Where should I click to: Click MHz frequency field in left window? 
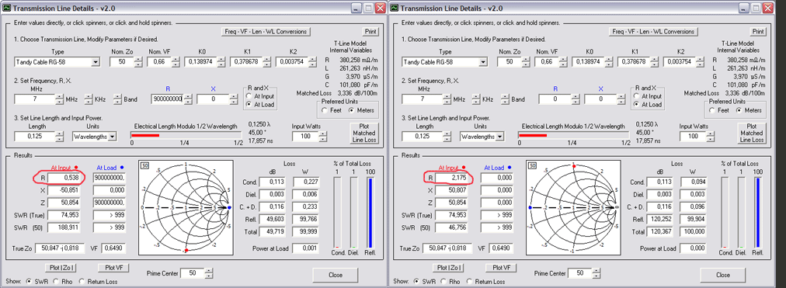tap(35, 99)
